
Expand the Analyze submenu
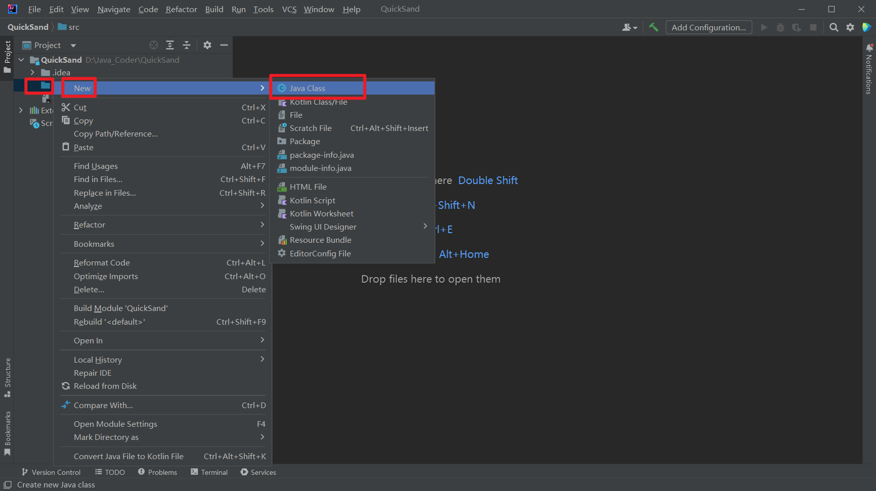pos(163,206)
